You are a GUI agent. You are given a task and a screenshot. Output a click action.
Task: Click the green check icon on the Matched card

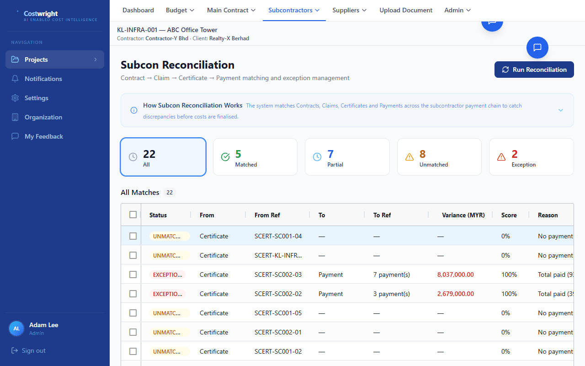[x=225, y=157]
